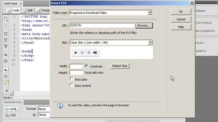Click the URL input field
The width and height of the screenshot is (218, 122).
tap(102, 25)
